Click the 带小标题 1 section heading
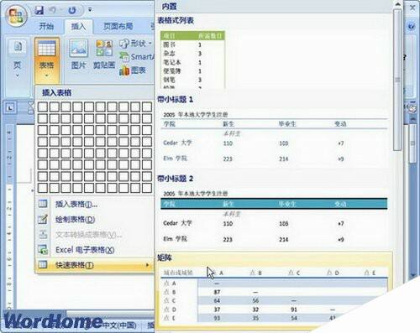Image resolution: width=420 pixels, height=333 pixels. pyautogui.click(x=175, y=99)
